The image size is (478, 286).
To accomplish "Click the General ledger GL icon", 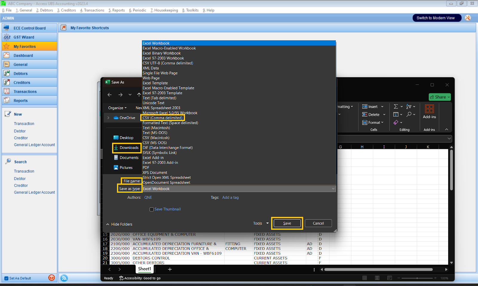I will [7, 64].
